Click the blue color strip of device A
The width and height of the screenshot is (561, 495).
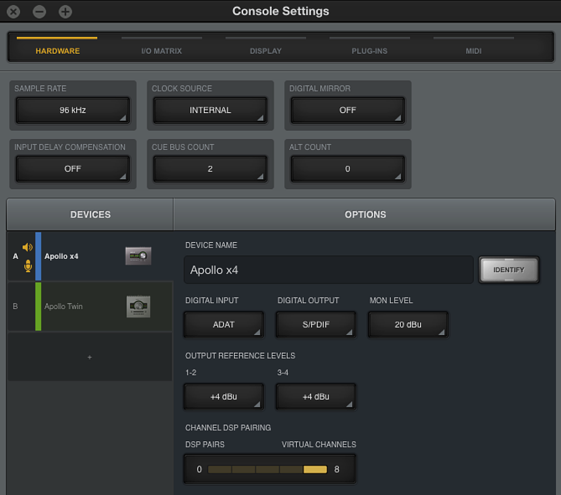point(38,256)
